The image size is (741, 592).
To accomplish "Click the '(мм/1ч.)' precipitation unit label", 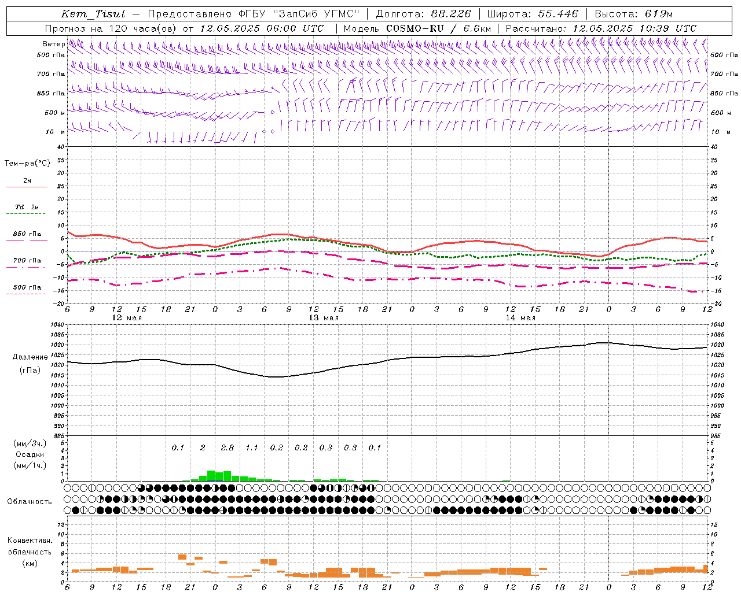I will (30, 465).
